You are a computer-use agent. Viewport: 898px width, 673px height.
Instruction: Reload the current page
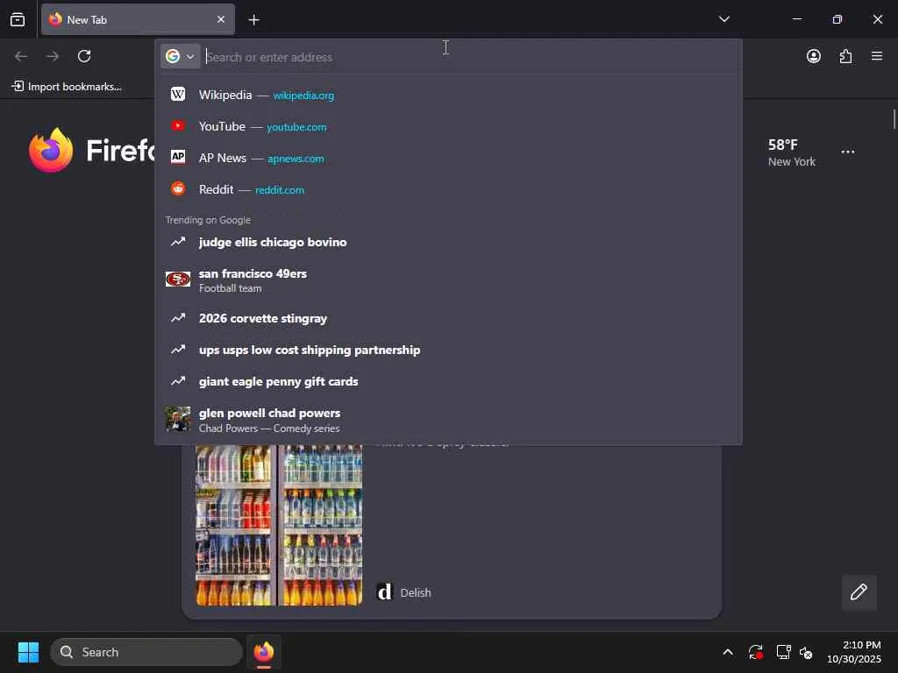84,56
